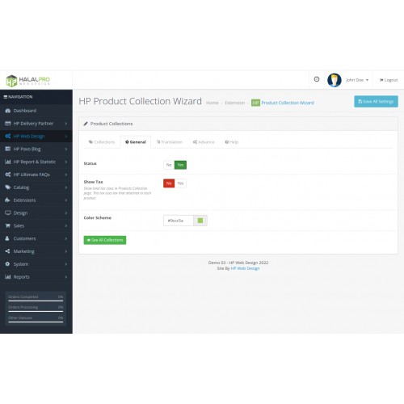Switch to the Advance tab
The height and width of the screenshot is (404, 404).
pyautogui.click(x=204, y=142)
